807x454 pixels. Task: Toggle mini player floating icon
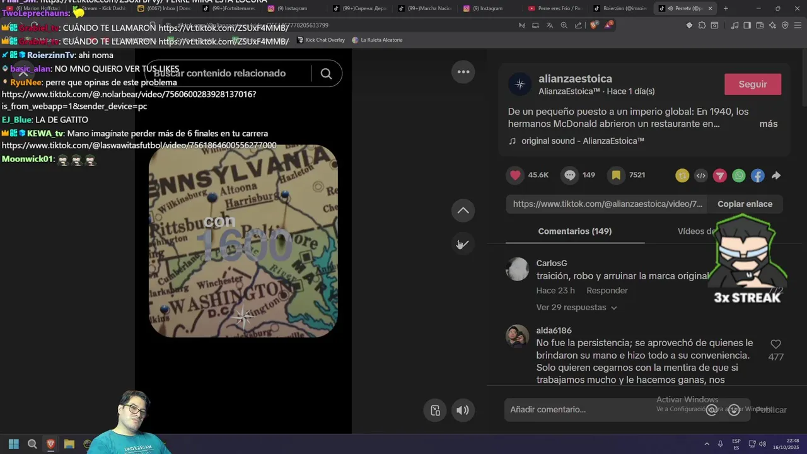click(x=435, y=410)
